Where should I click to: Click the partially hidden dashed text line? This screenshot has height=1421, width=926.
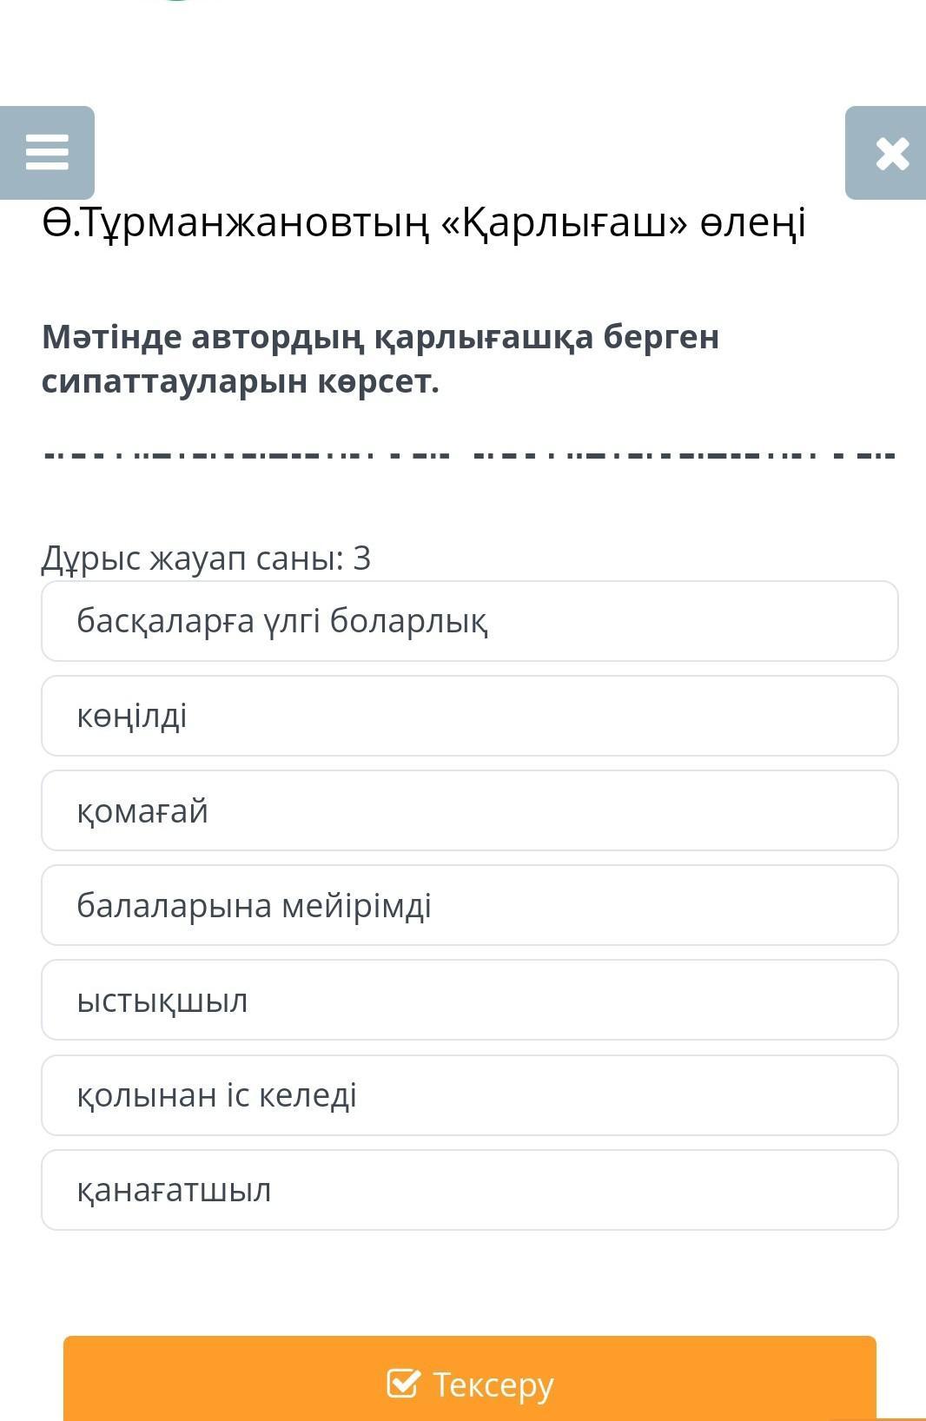point(469,454)
